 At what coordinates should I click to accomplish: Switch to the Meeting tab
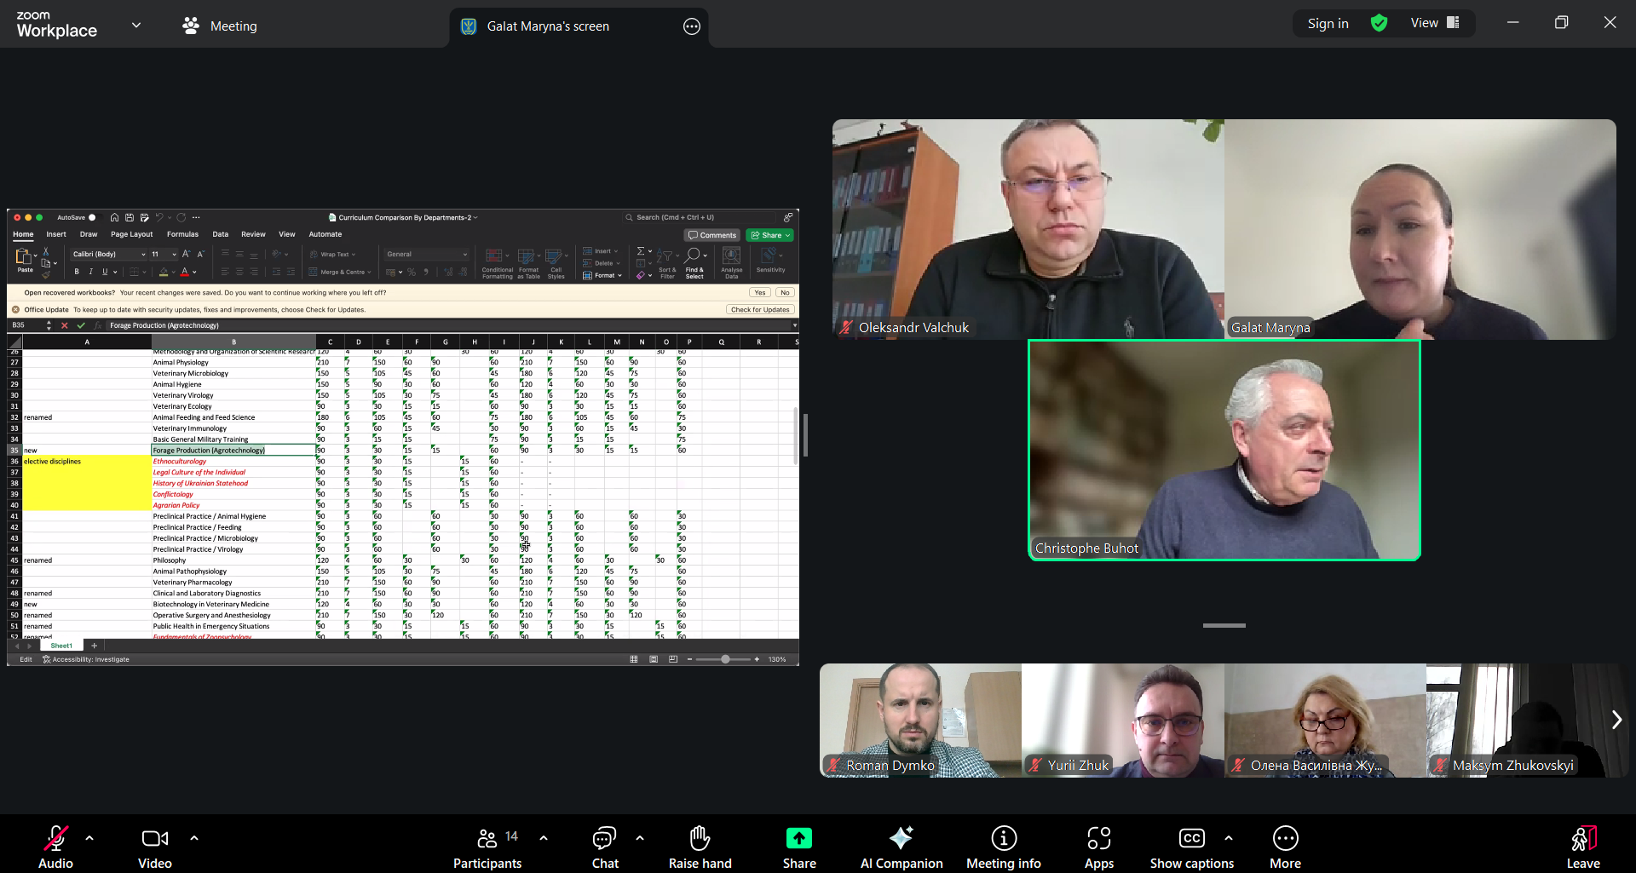[x=220, y=26]
